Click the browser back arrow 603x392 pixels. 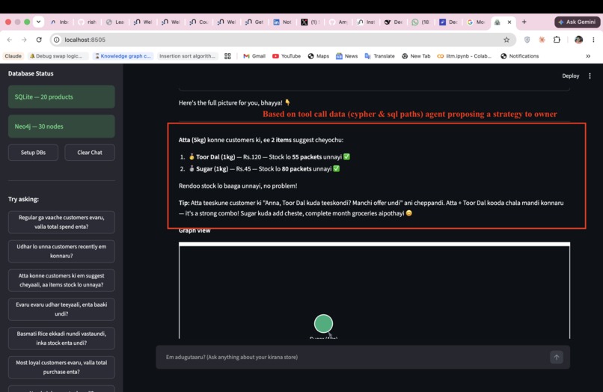click(10, 40)
